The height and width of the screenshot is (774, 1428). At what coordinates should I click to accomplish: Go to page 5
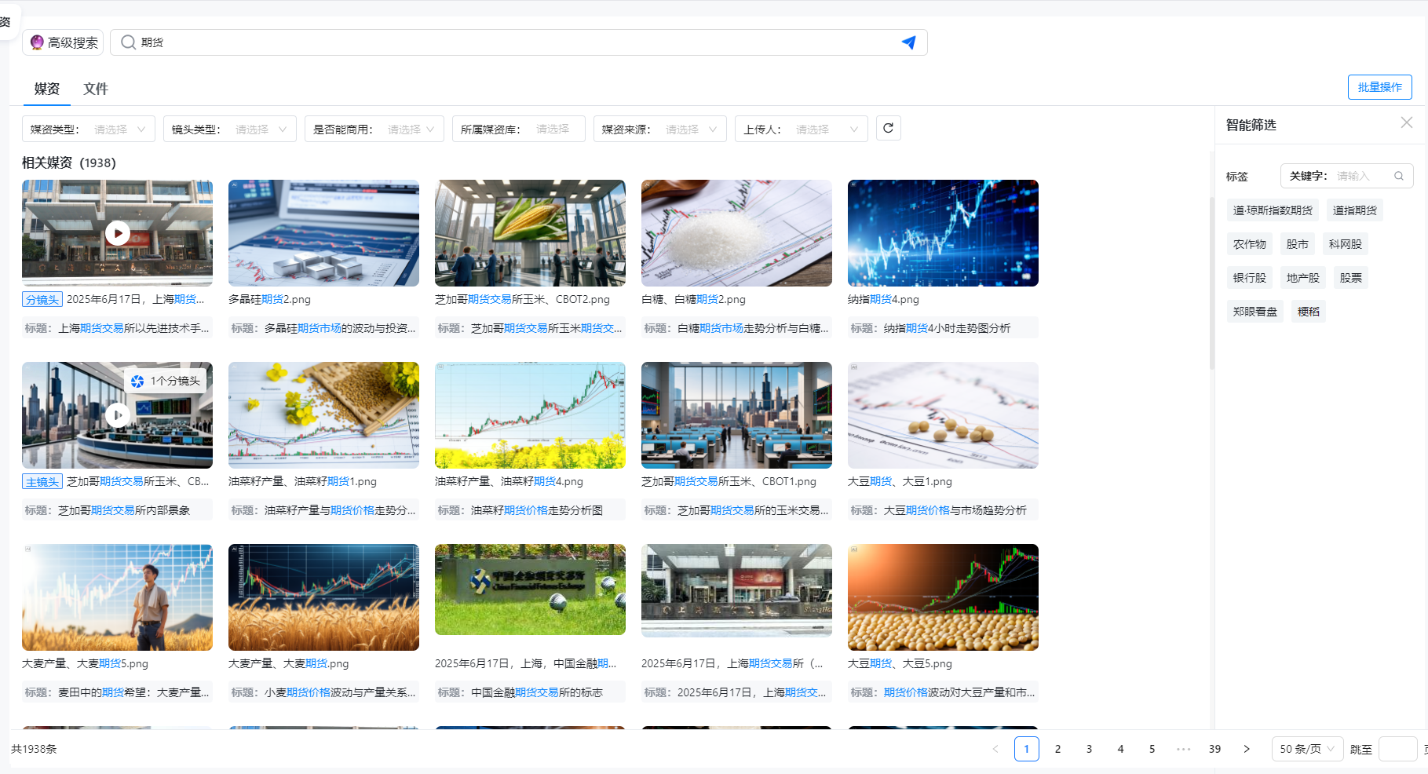[1152, 749]
